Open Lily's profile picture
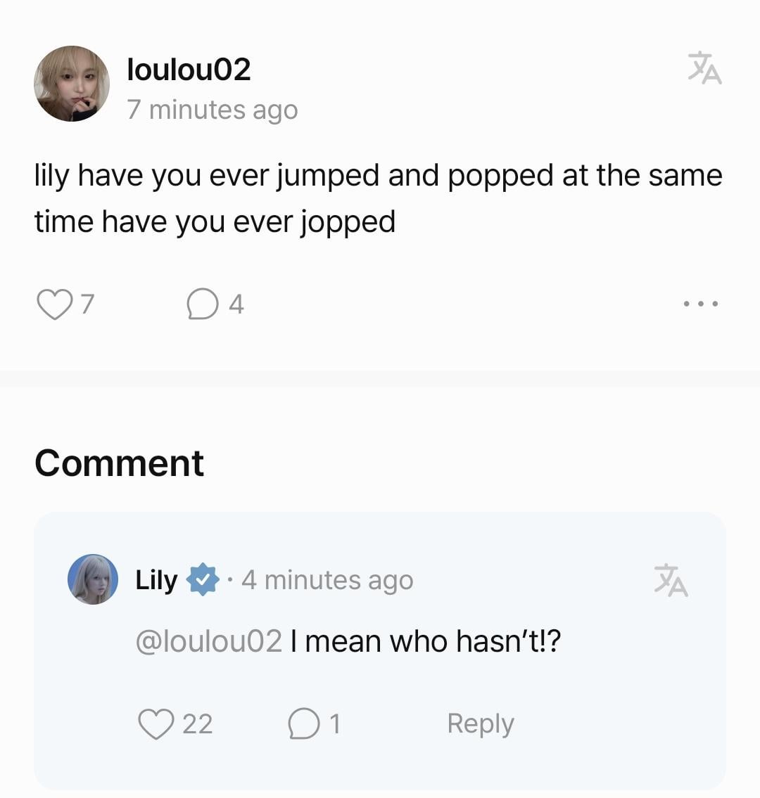Screen dimensions: 760x798 [x=93, y=579]
